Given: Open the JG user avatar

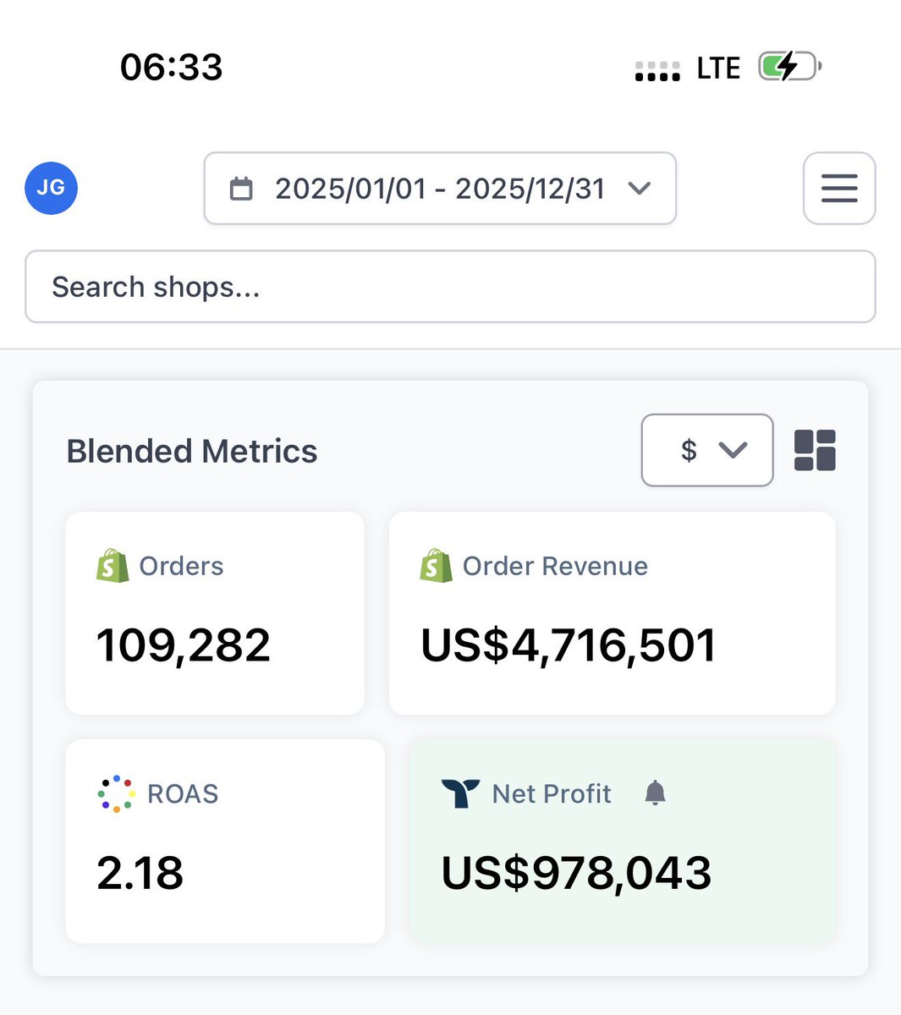Looking at the screenshot, I should pyautogui.click(x=51, y=187).
